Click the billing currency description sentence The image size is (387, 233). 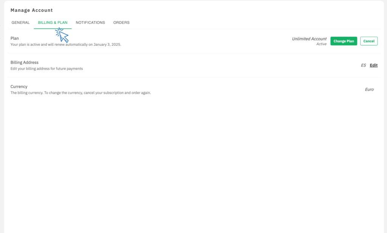(x=80, y=93)
